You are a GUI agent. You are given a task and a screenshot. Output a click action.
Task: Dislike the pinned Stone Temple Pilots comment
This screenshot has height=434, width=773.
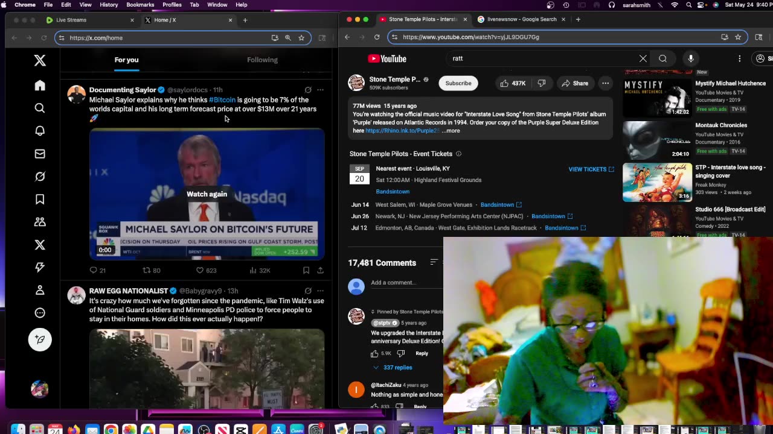400,353
